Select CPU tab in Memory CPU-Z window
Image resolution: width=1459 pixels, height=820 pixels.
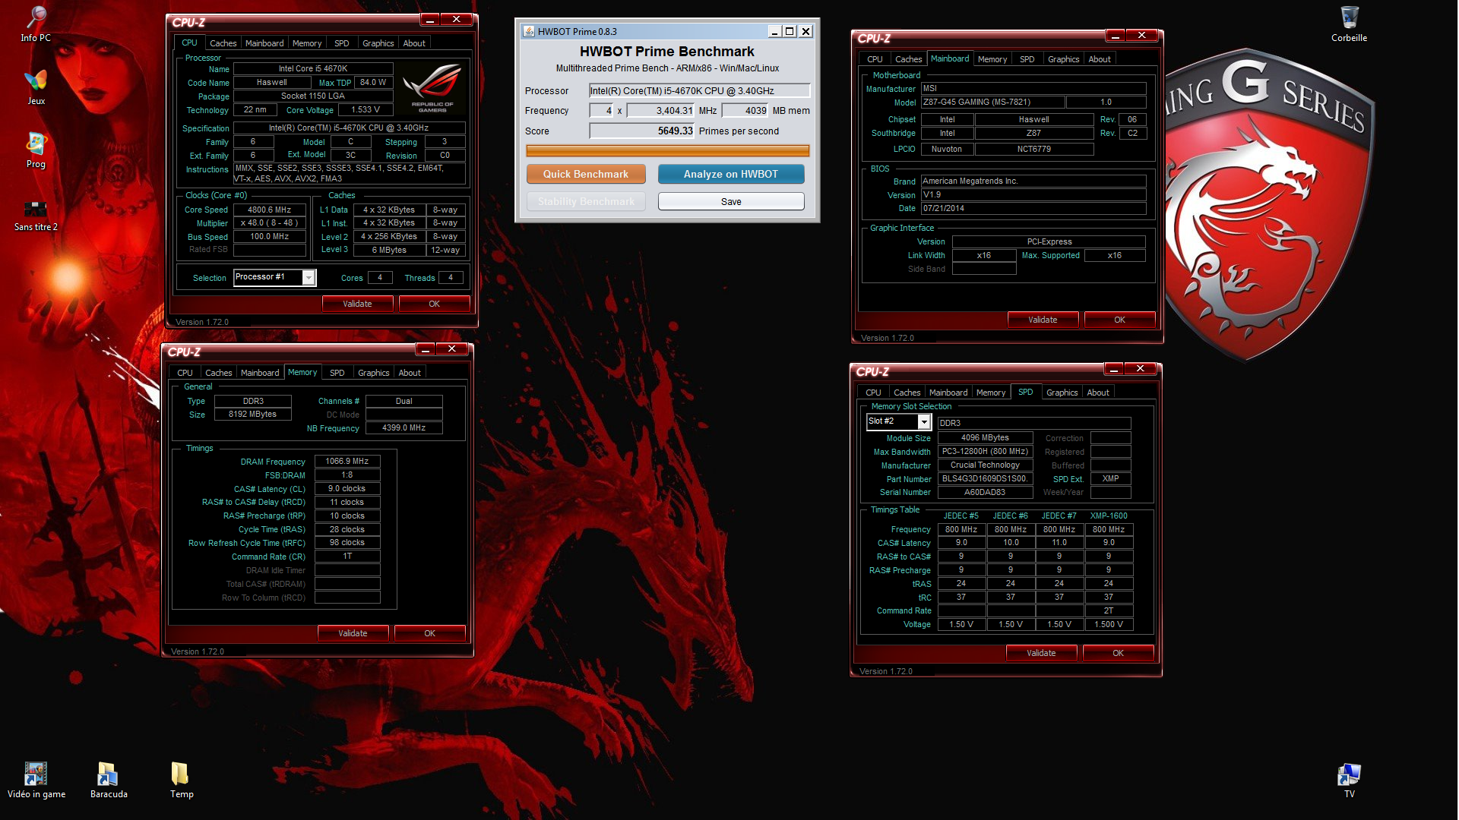pyautogui.click(x=185, y=373)
